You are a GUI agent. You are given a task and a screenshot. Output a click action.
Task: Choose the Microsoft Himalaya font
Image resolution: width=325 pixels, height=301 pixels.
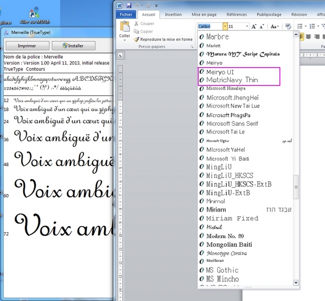click(x=245, y=88)
